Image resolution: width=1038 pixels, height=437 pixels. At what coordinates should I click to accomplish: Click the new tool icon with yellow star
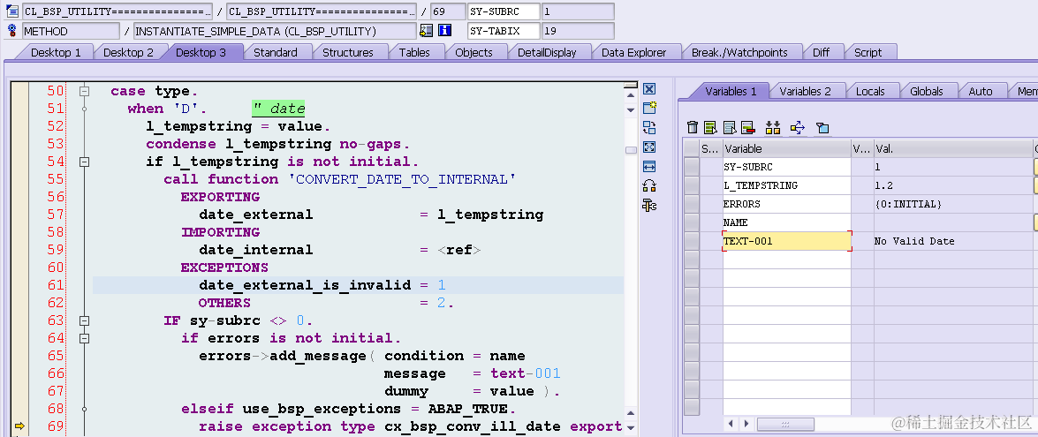point(649,109)
